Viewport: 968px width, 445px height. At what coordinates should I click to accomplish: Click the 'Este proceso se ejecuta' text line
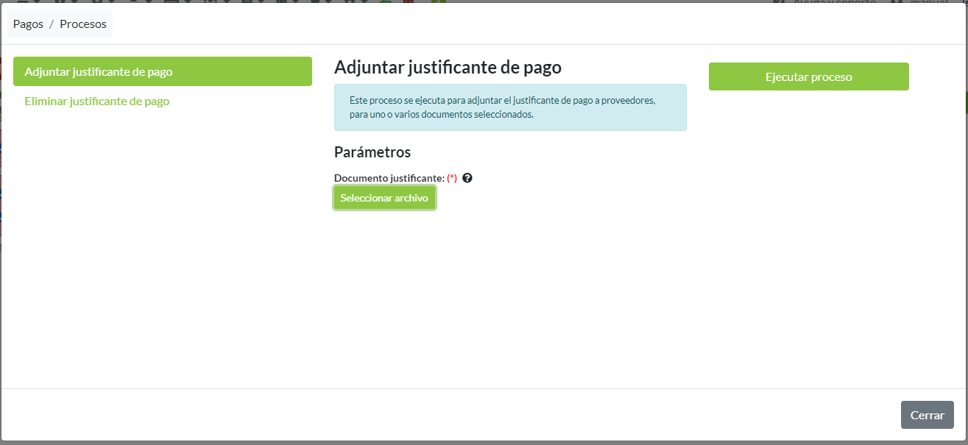pos(502,100)
